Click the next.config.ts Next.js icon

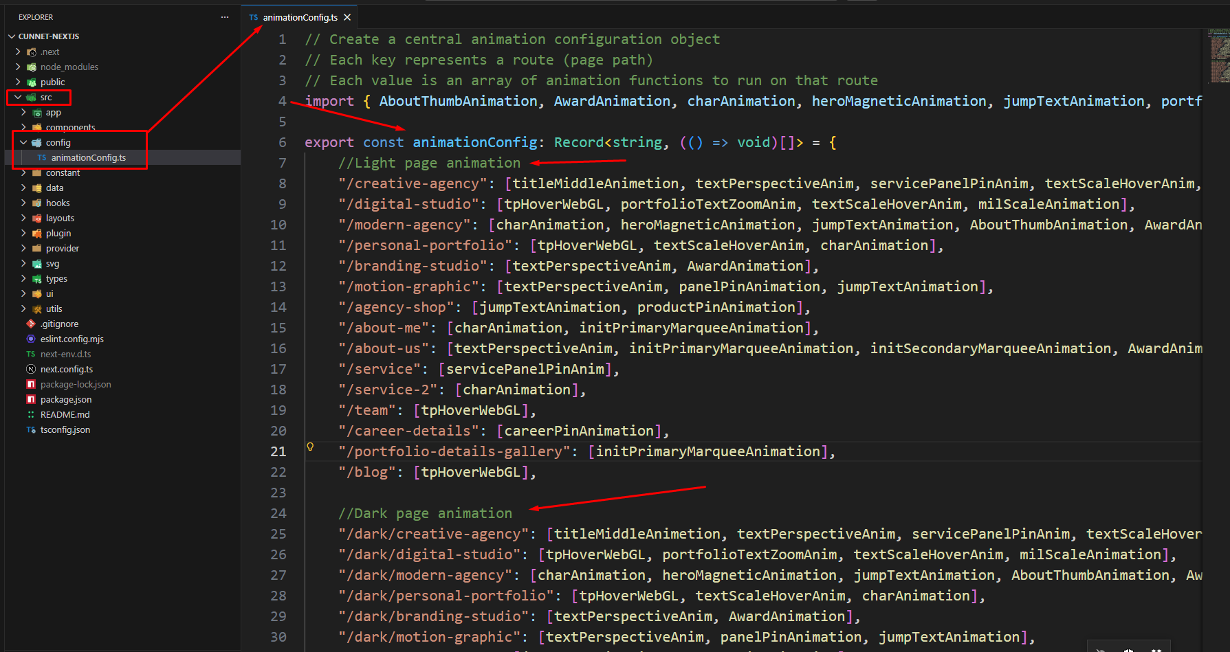(31, 369)
